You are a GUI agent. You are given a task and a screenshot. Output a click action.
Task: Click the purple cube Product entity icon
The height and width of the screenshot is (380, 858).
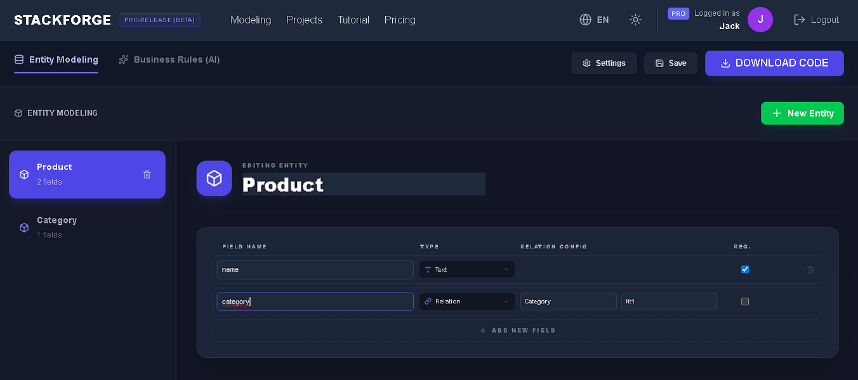click(x=214, y=178)
